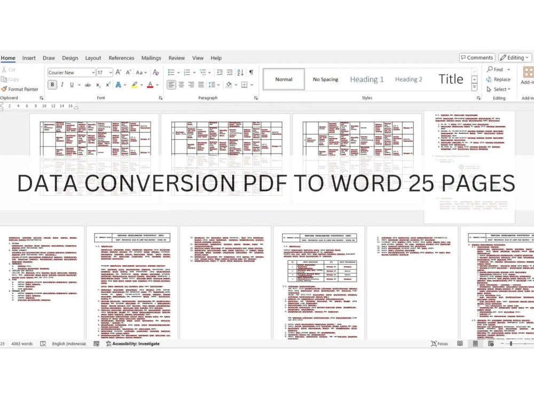This screenshot has height=400, width=534.
Task: Apply Text Effects icon
Action: click(118, 85)
